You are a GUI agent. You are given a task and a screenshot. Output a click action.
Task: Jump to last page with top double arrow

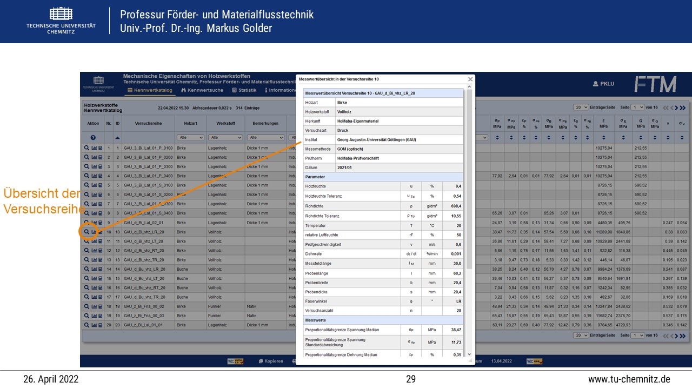click(x=683, y=108)
